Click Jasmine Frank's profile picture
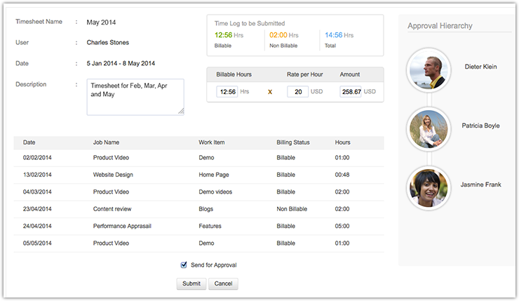 click(428, 187)
